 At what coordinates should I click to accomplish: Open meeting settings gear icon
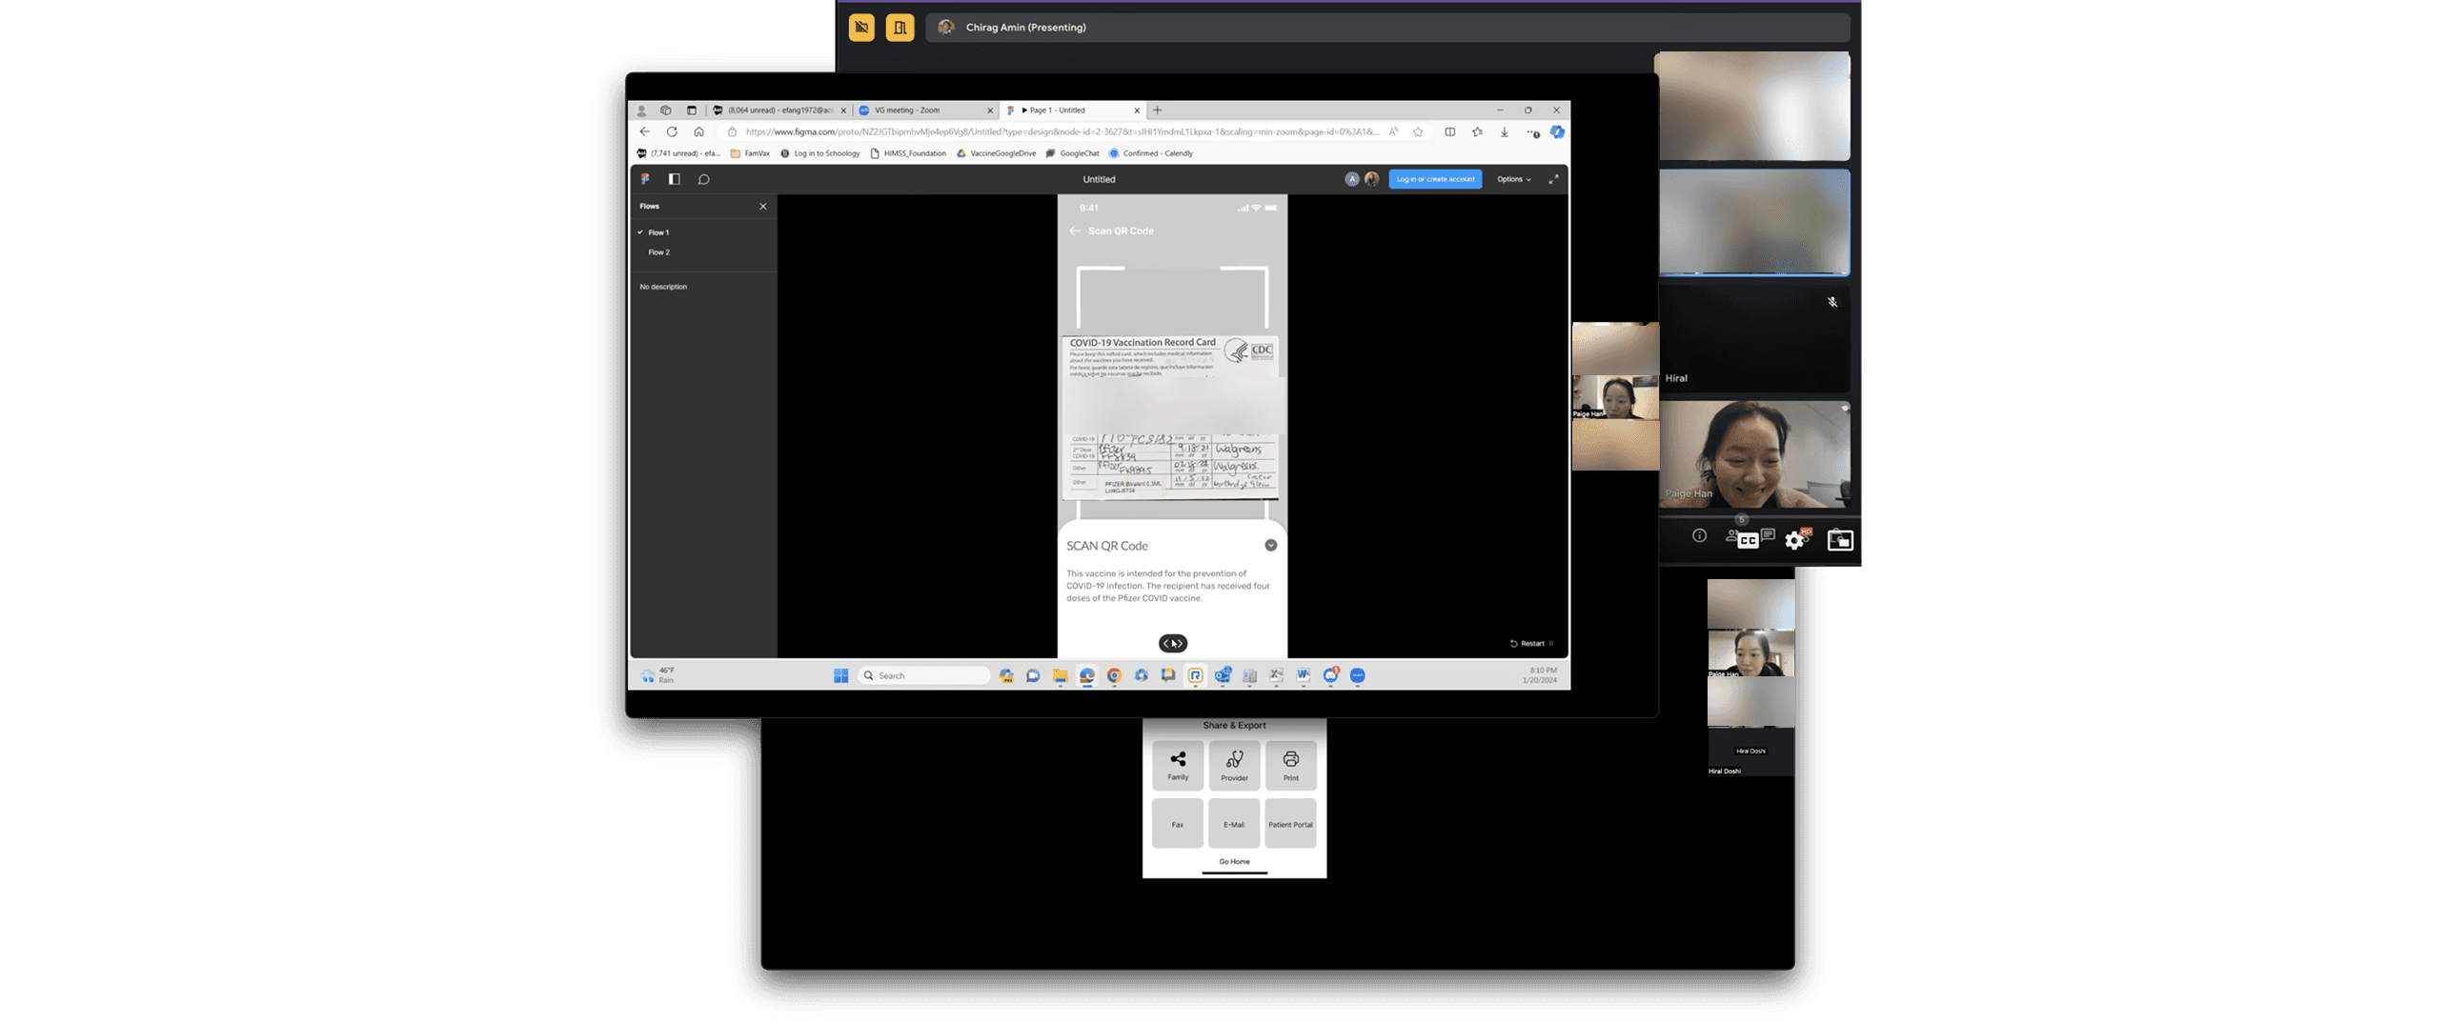pos(1795,540)
